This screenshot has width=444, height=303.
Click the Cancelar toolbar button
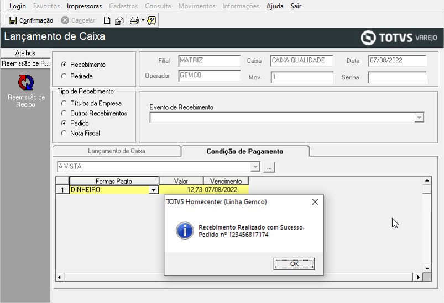pos(78,20)
